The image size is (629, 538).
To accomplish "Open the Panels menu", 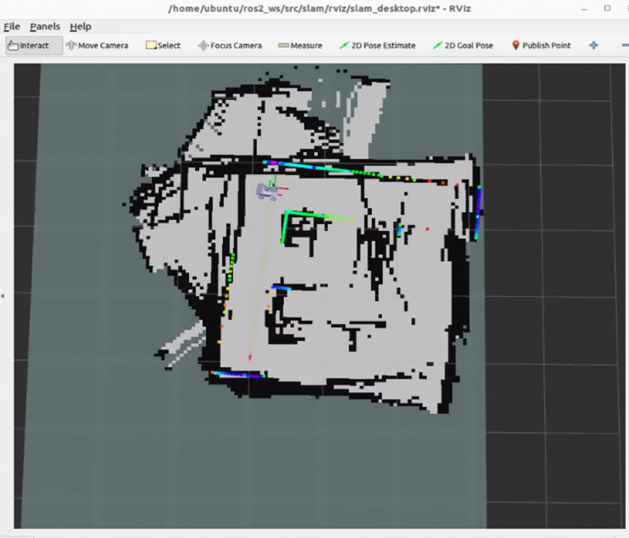I will [x=45, y=26].
